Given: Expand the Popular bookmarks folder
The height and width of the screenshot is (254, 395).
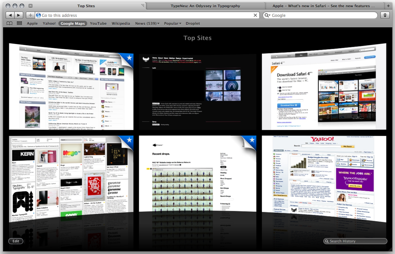Looking at the screenshot, I should pos(173,23).
